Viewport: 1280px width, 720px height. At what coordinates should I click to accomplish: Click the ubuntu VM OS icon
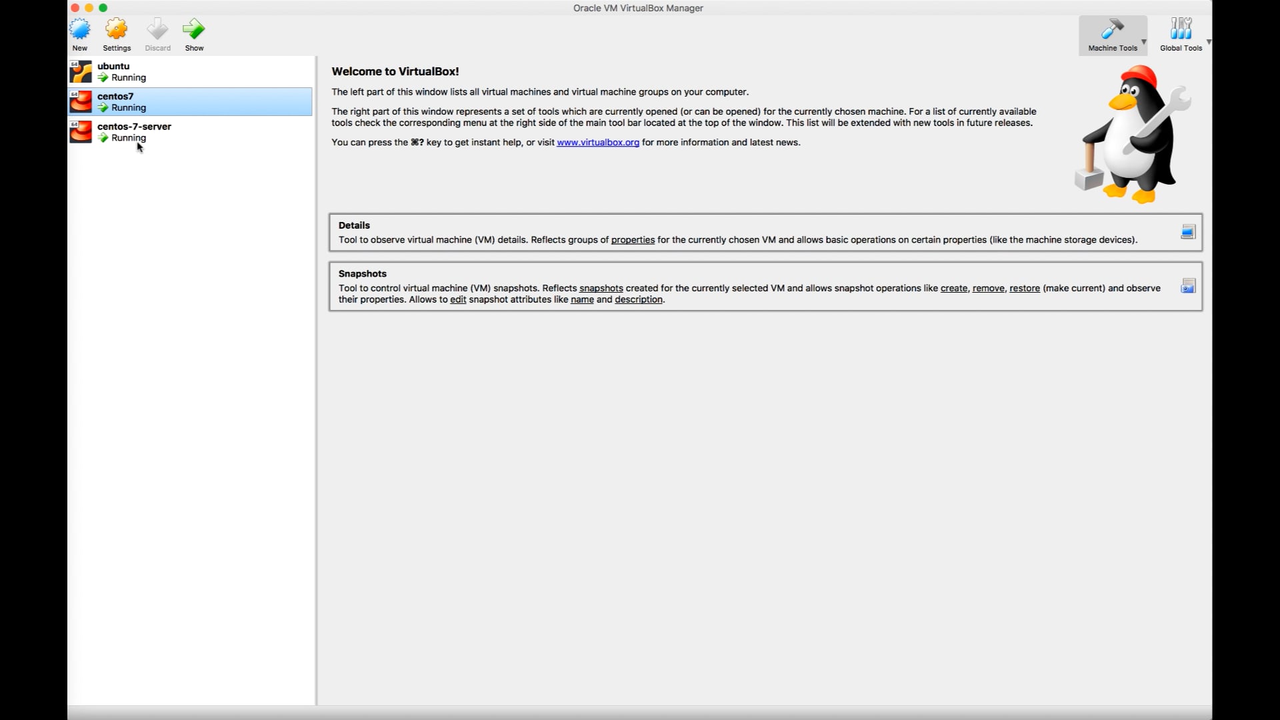click(81, 71)
